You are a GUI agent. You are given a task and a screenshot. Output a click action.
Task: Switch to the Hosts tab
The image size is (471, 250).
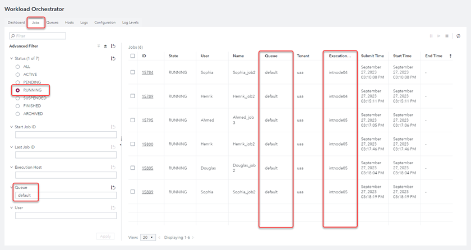[70, 22]
